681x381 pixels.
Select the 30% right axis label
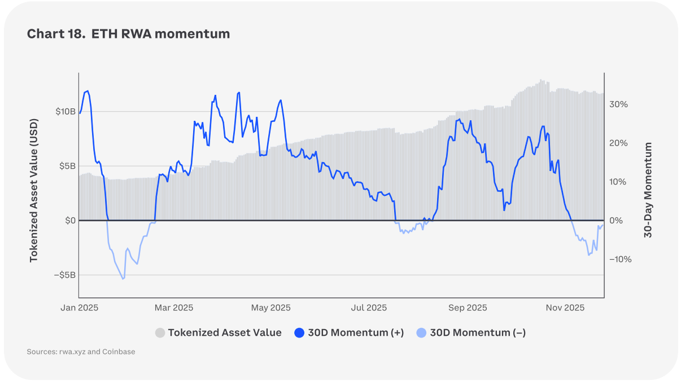click(618, 104)
